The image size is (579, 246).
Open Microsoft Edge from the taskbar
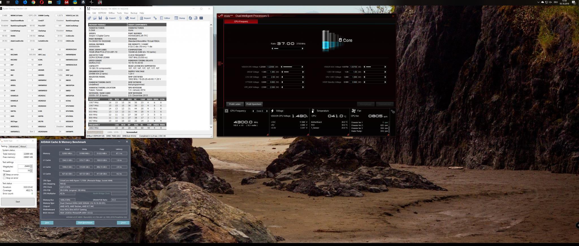[x=17, y=2]
